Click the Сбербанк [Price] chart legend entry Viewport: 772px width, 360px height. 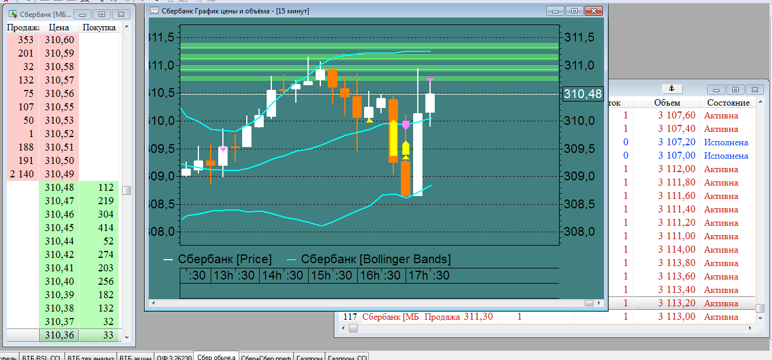218,259
